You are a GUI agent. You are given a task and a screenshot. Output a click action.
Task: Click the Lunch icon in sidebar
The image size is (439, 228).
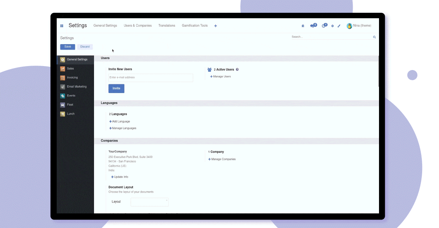63,114
